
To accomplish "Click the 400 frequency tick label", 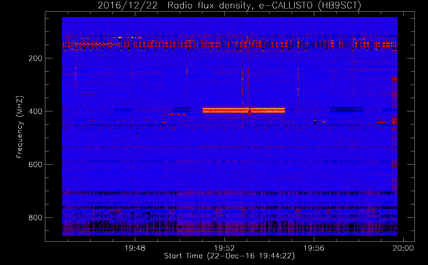I will click(x=35, y=111).
